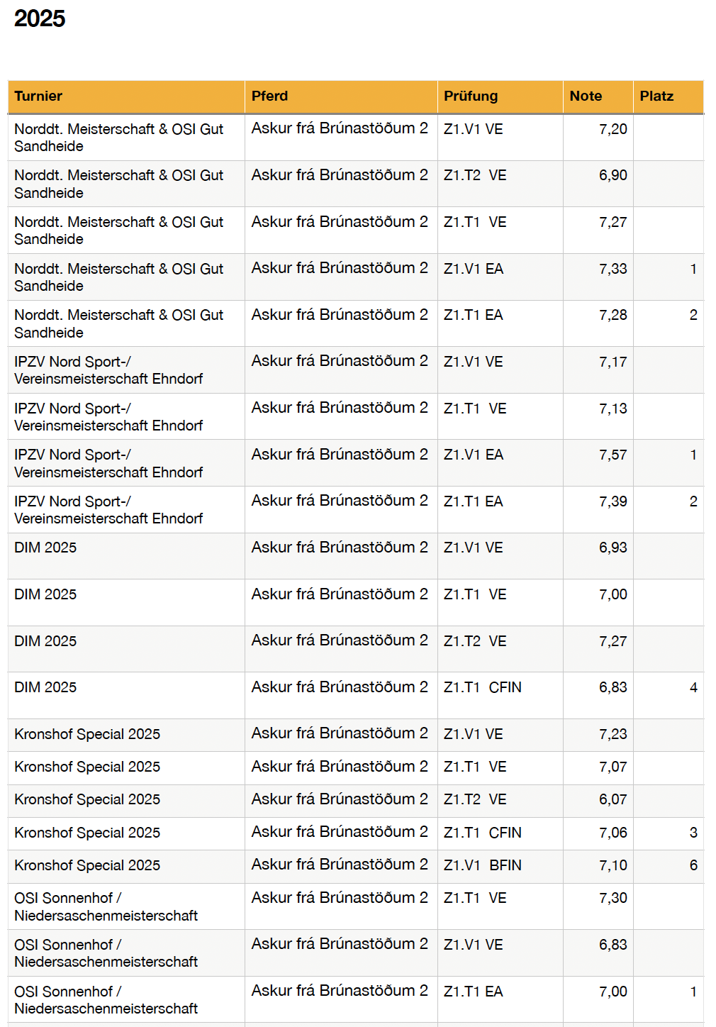
Task: Click the Pferd column header
Action: point(269,96)
